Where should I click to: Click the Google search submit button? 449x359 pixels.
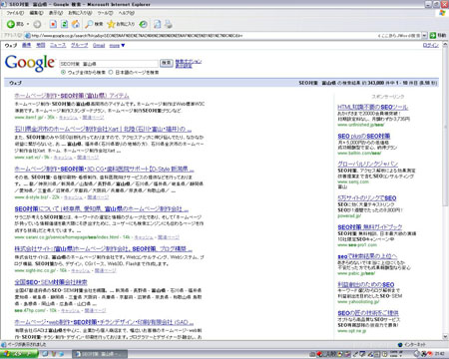(167, 63)
